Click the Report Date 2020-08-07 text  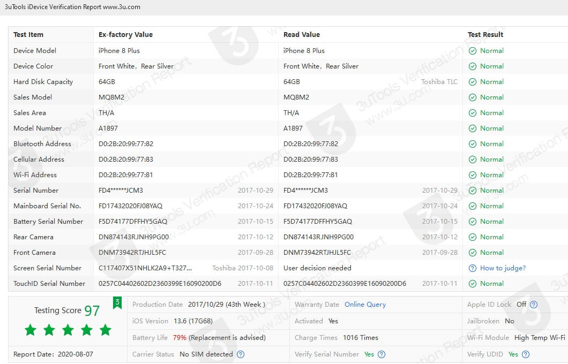coord(53,354)
